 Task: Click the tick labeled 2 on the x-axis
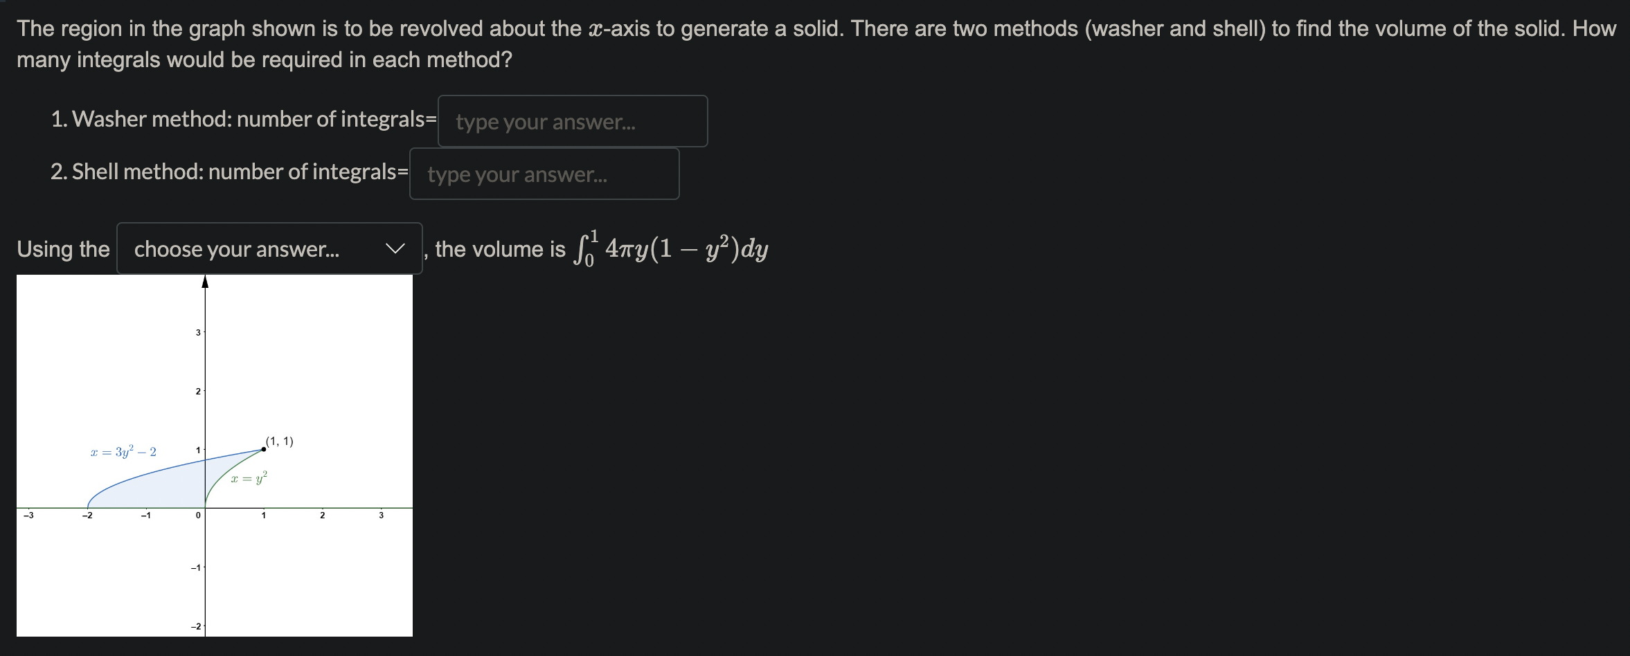[x=323, y=515]
